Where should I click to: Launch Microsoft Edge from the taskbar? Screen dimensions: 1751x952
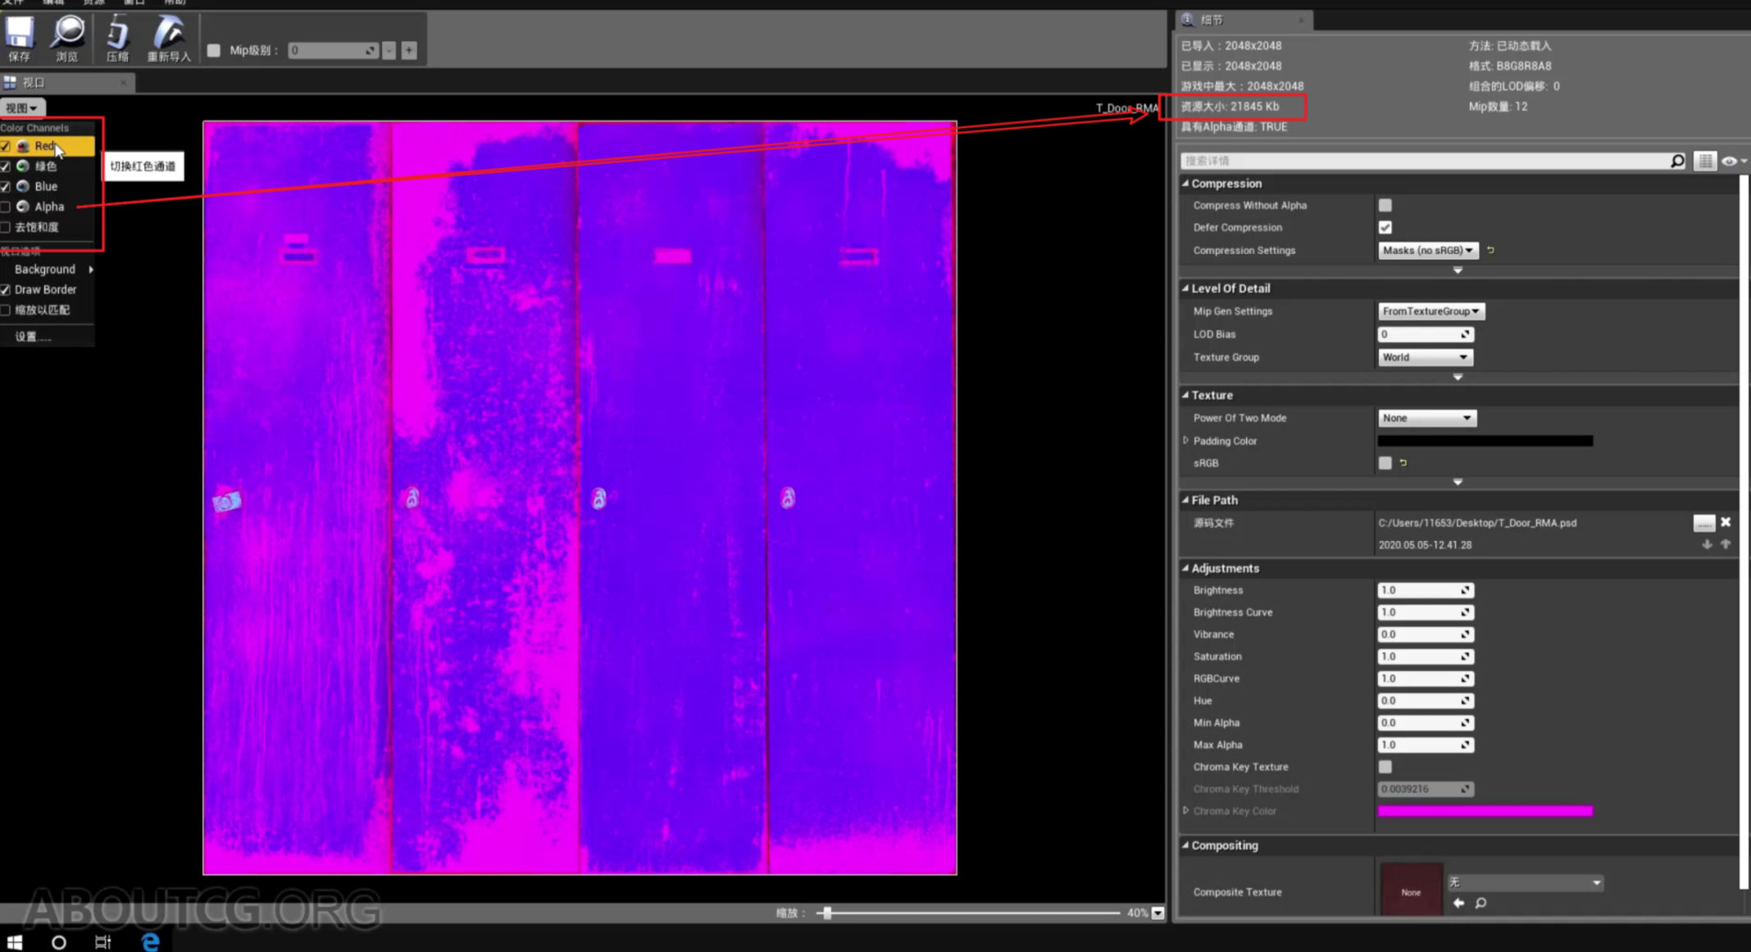pyautogui.click(x=151, y=941)
